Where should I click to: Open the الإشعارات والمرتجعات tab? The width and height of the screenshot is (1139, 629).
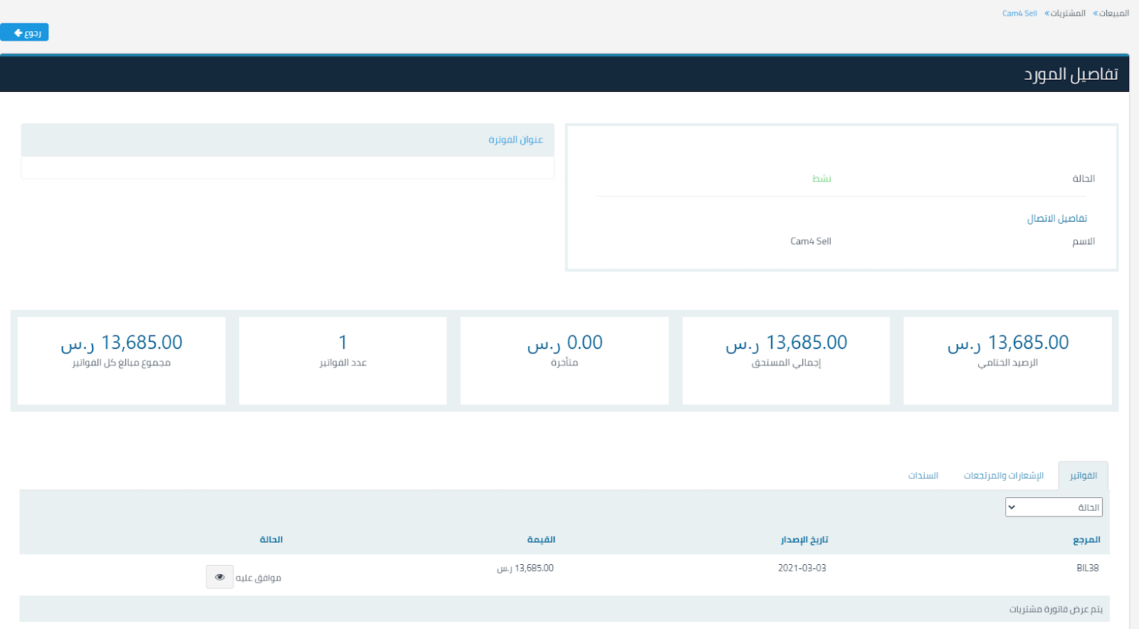pos(1003,476)
